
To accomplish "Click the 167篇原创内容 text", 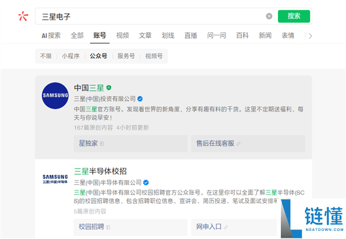I will pos(93,128).
